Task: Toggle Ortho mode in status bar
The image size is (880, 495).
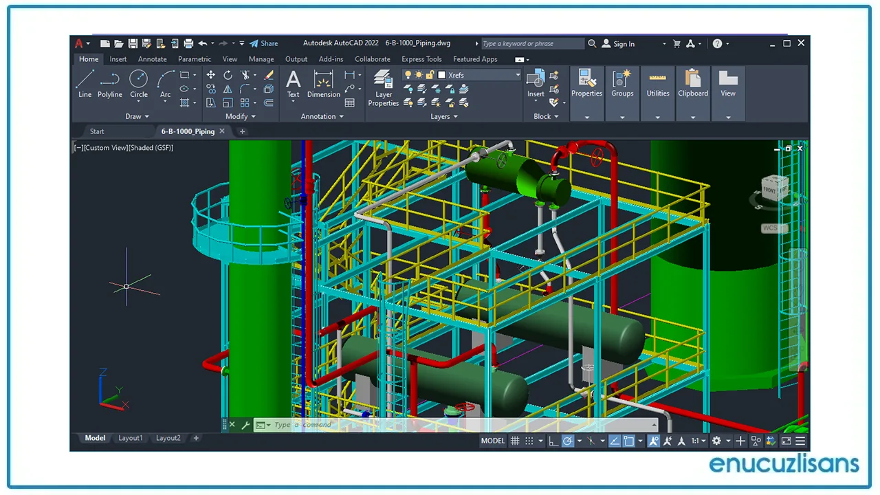Action: [x=553, y=441]
